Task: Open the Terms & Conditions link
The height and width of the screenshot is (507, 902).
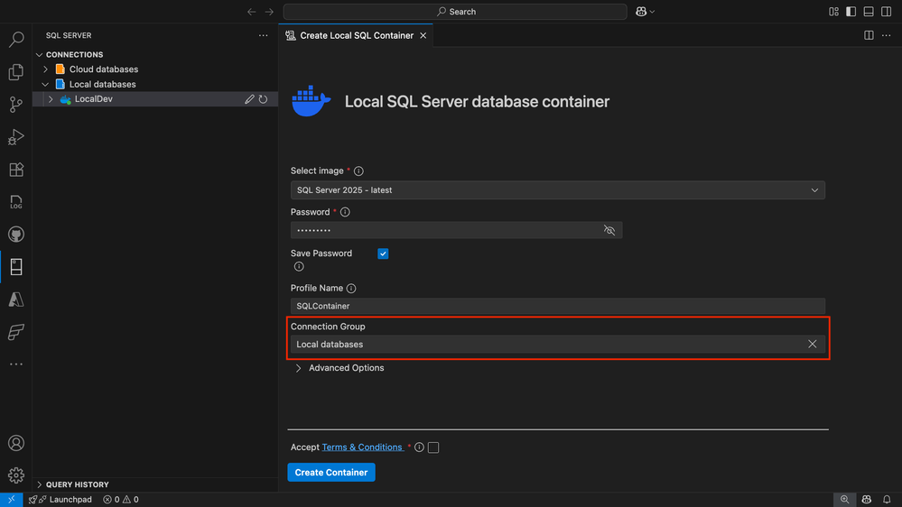Action: click(362, 447)
